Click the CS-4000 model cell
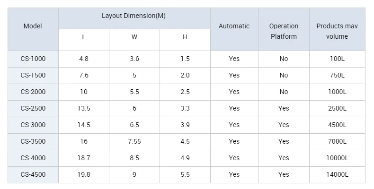374x189 pixels. click(33, 158)
